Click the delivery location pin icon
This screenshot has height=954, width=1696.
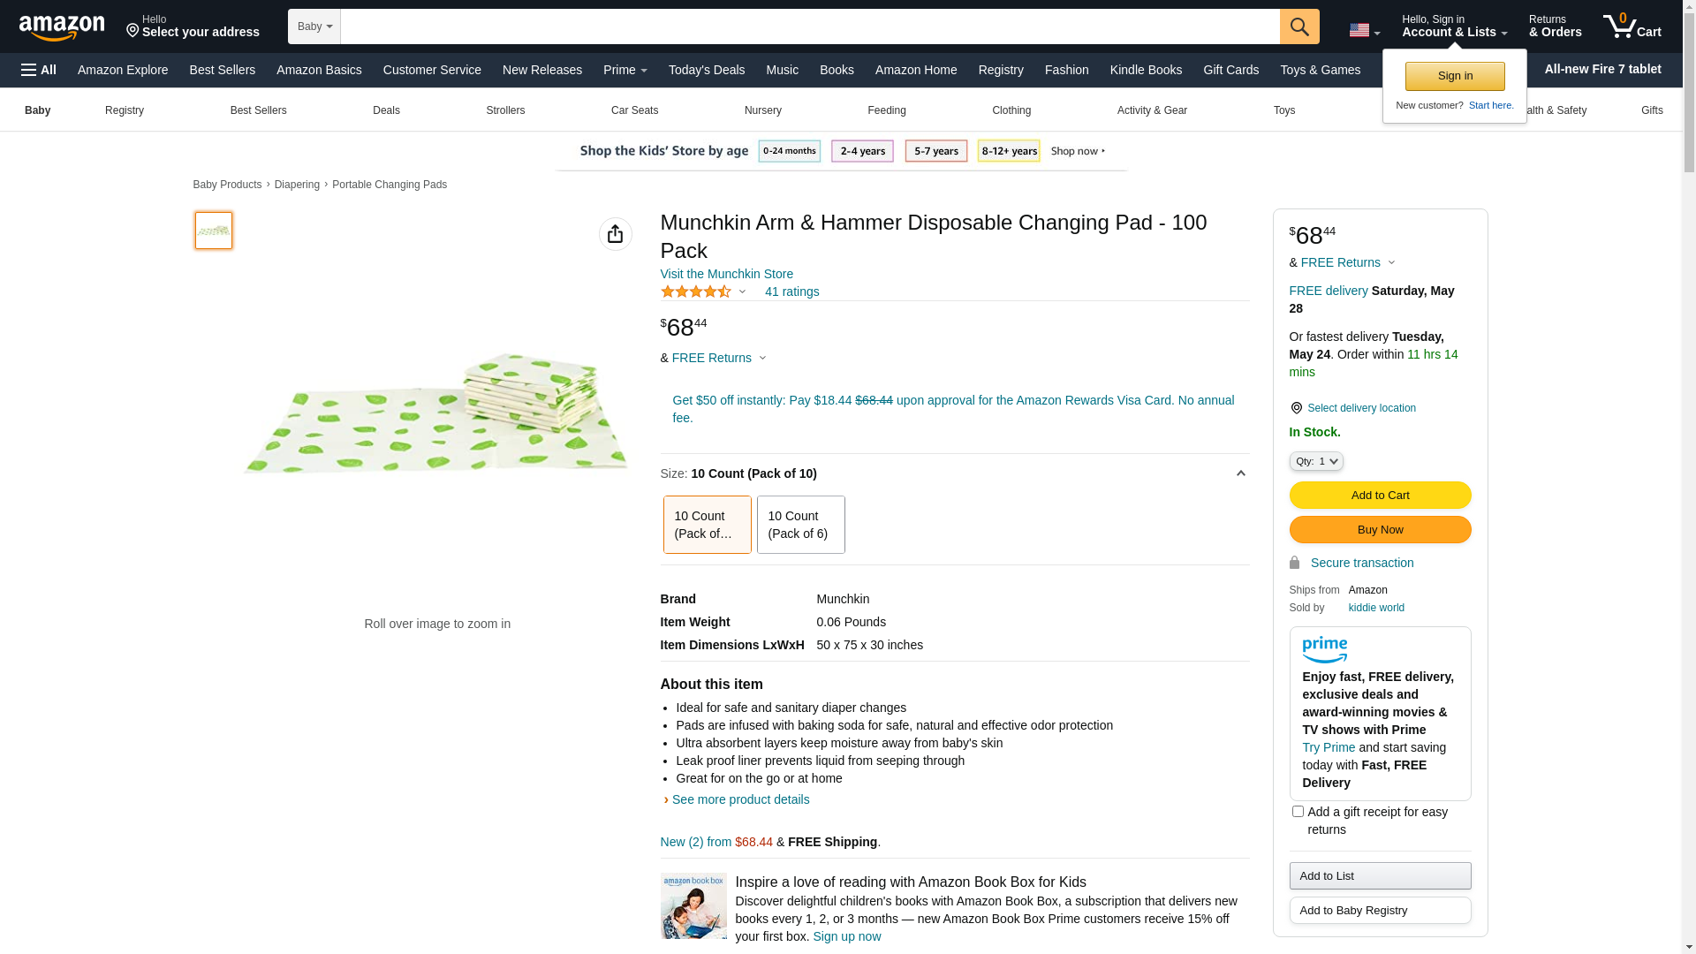pos(1296,408)
